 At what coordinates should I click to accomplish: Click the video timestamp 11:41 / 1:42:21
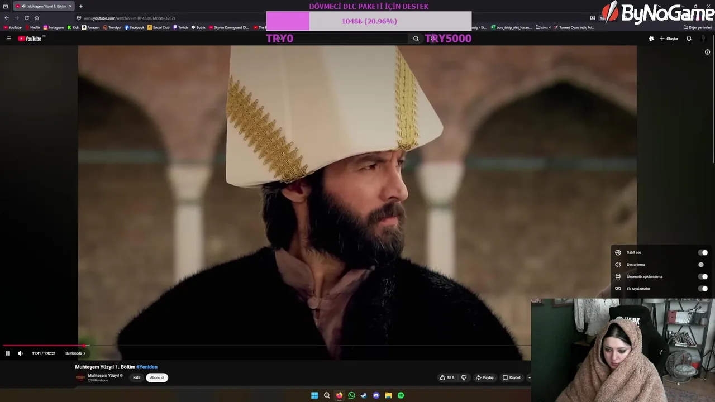tap(44, 353)
